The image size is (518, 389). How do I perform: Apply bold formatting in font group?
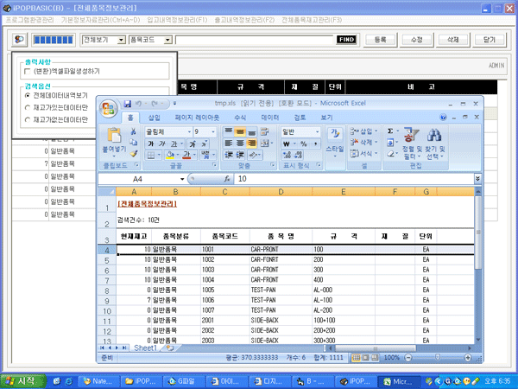coord(151,143)
